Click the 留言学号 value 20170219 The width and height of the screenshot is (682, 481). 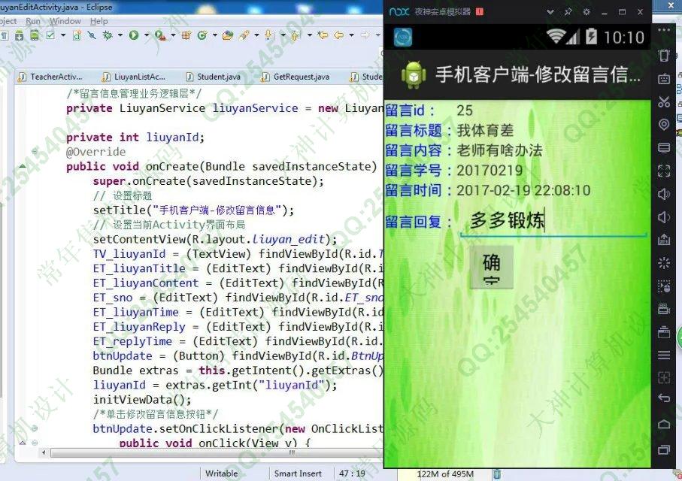(490, 170)
